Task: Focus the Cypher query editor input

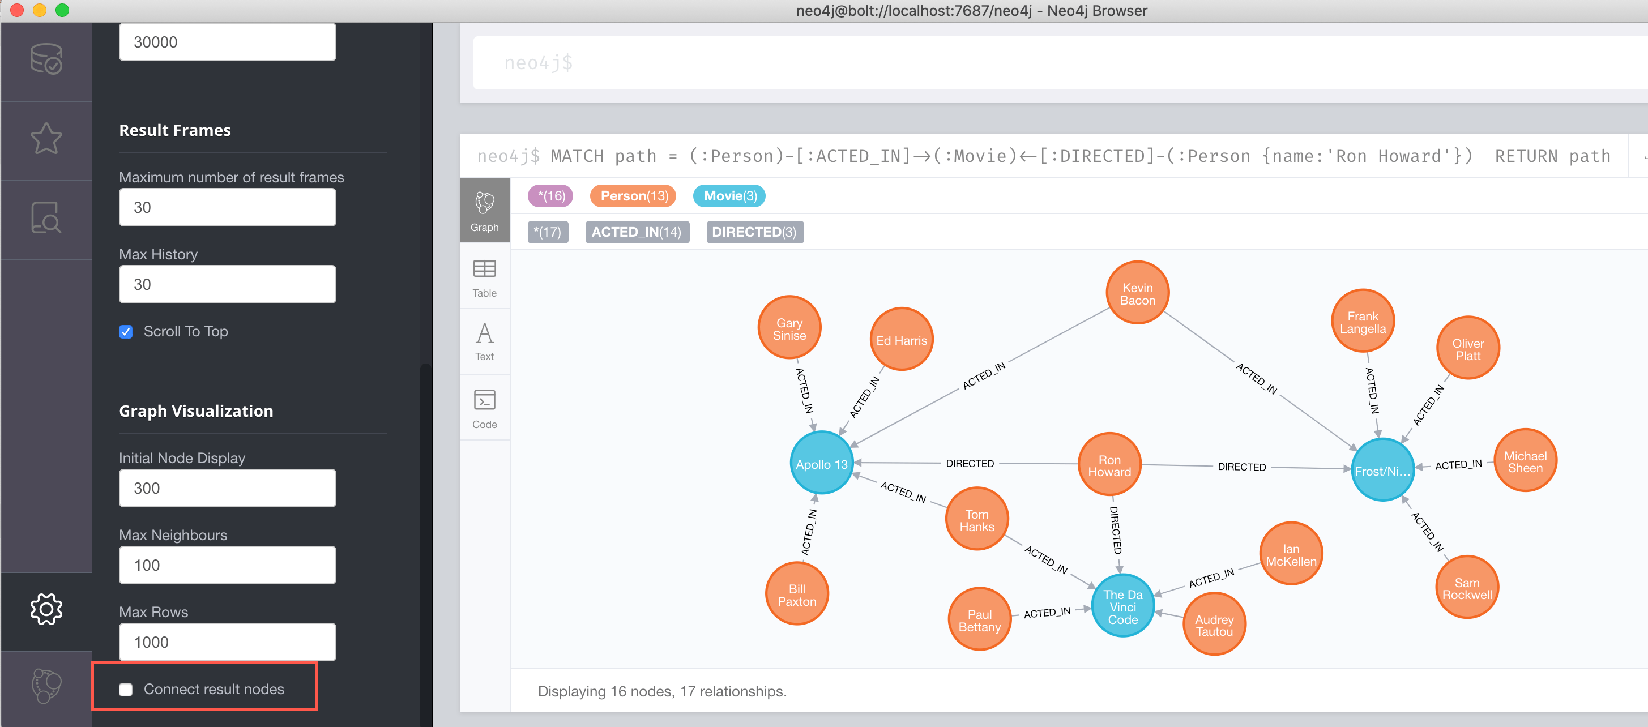Action: pos(1023,63)
